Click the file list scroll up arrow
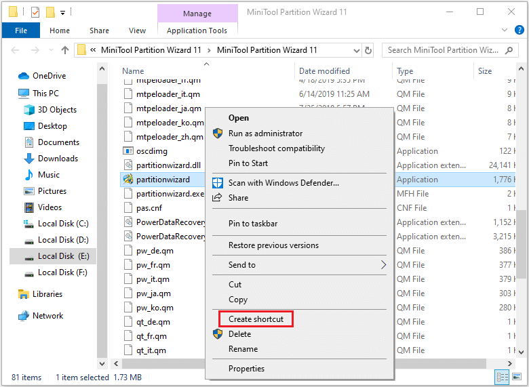Screen dimensions: 529x387 point(521,68)
